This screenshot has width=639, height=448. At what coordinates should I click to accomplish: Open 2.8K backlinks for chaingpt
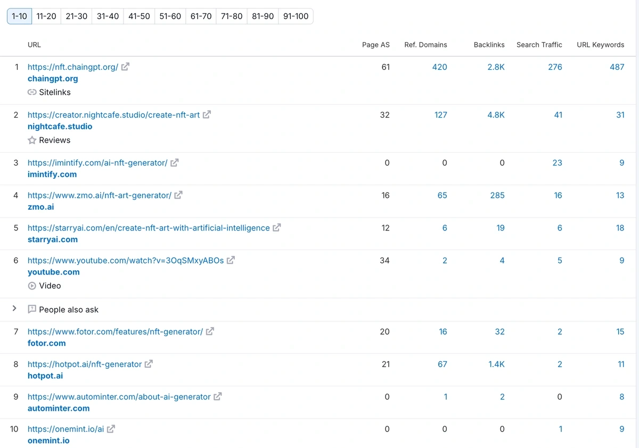point(496,67)
